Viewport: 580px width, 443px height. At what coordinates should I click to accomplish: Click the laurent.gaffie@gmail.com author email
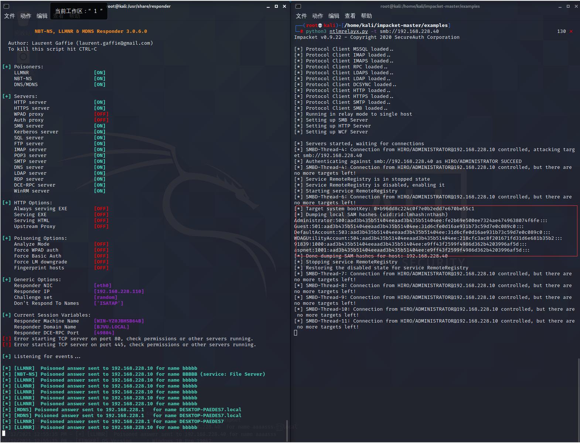tap(115, 43)
